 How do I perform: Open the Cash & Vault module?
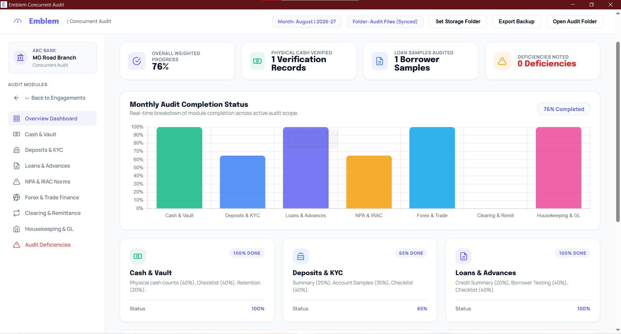52,134
